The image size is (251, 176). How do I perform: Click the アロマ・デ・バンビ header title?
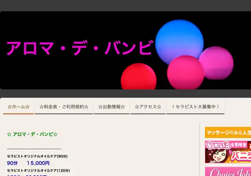pyautogui.click(x=80, y=48)
